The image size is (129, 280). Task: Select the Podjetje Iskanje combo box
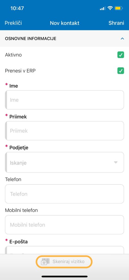click(x=64, y=162)
